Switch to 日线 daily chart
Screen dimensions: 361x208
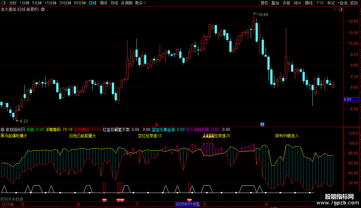(x=93, y=3)
